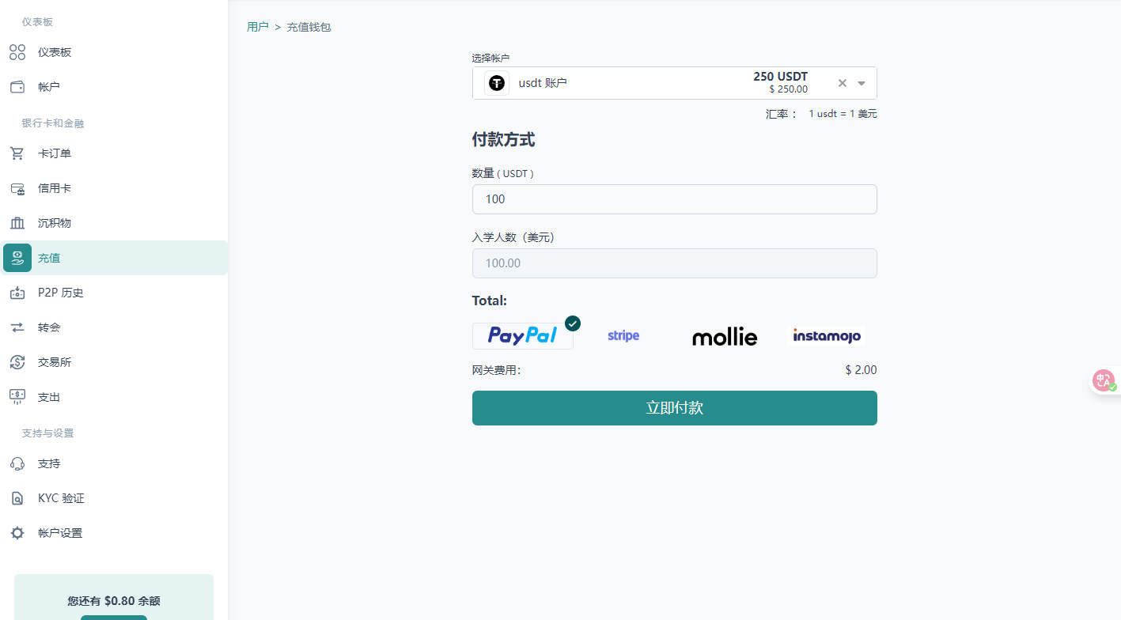Open 转会 sidebar link

tap(114, 327)
